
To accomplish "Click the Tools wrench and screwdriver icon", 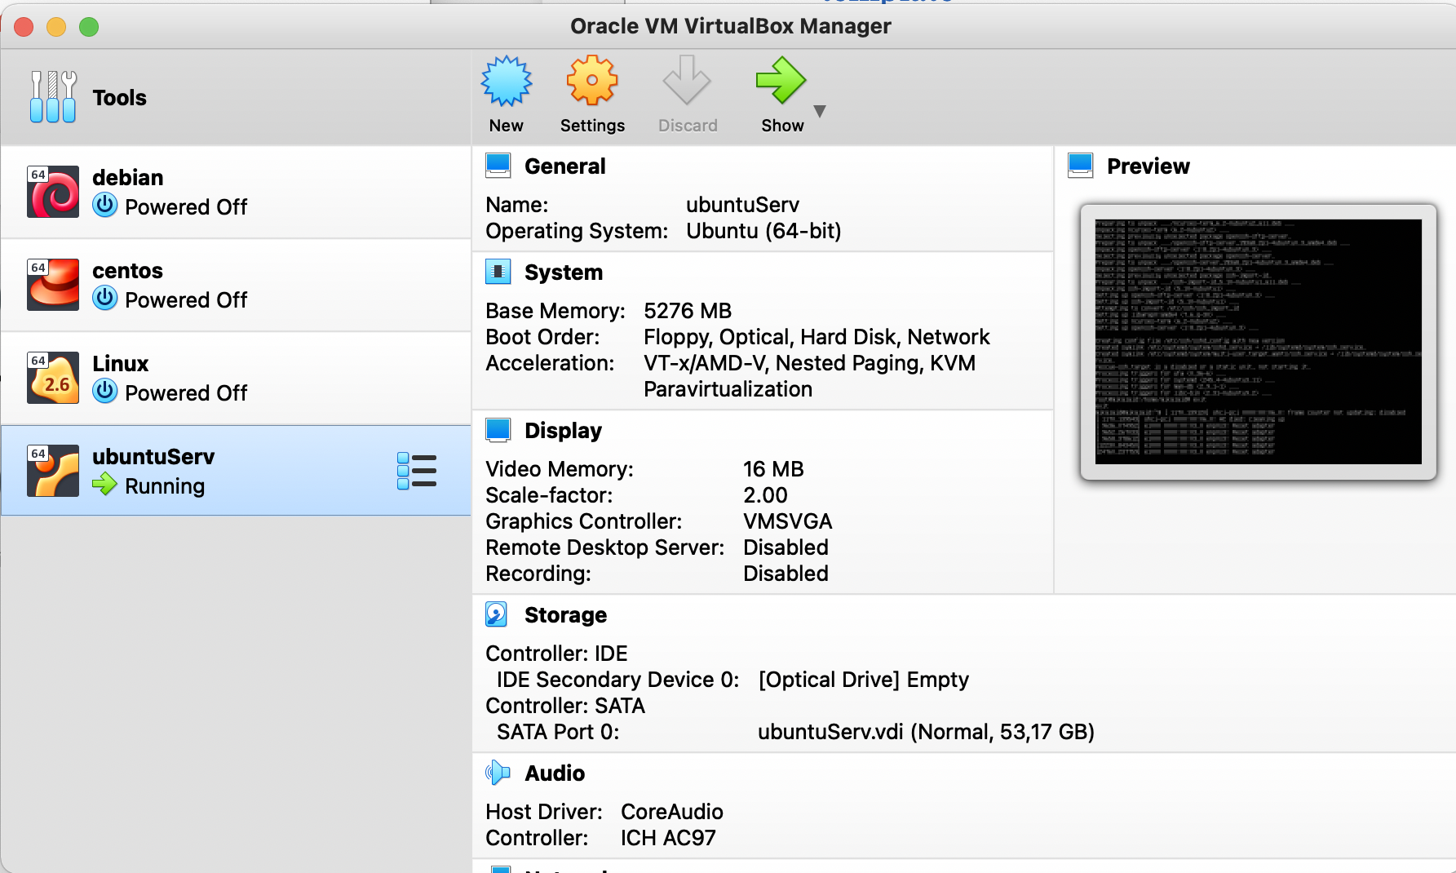I will point(53,96).
